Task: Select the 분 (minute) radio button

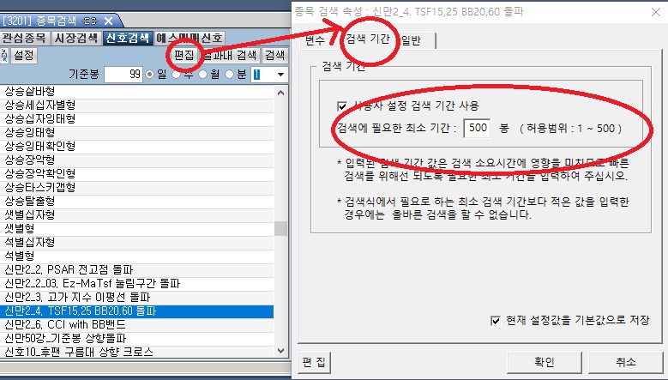Action: click(x=230, y=75)
